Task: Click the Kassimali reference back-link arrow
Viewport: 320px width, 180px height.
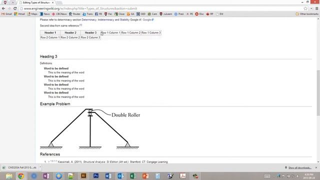Action: 49,162
